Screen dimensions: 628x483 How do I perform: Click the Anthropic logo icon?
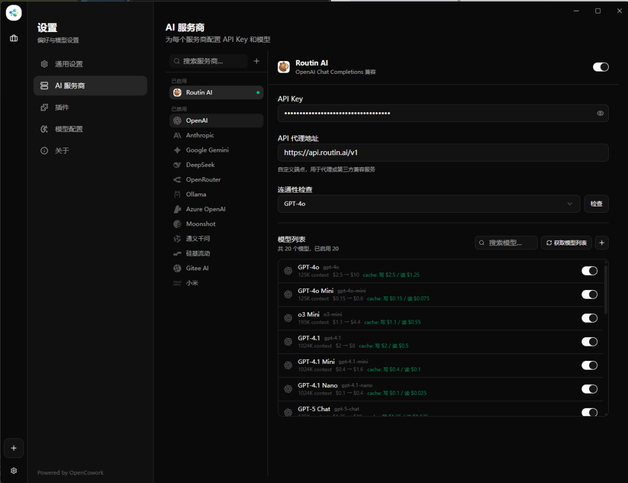click(x=177, y=135)
